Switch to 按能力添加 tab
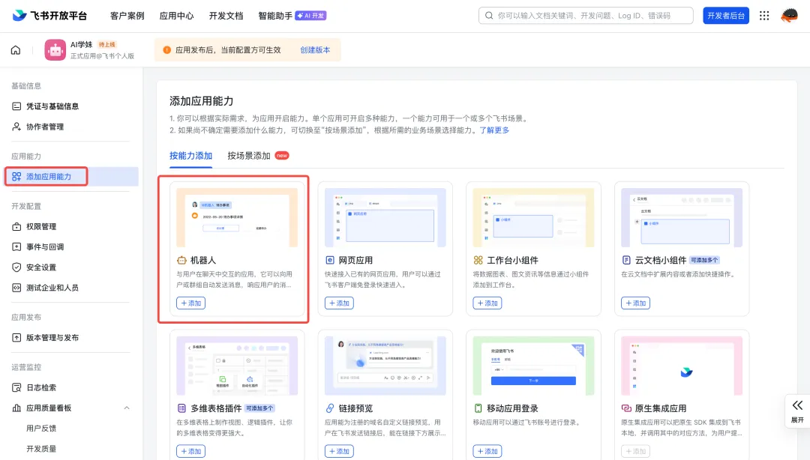Viewport: 810px width, 460px height. click(190, 156)
